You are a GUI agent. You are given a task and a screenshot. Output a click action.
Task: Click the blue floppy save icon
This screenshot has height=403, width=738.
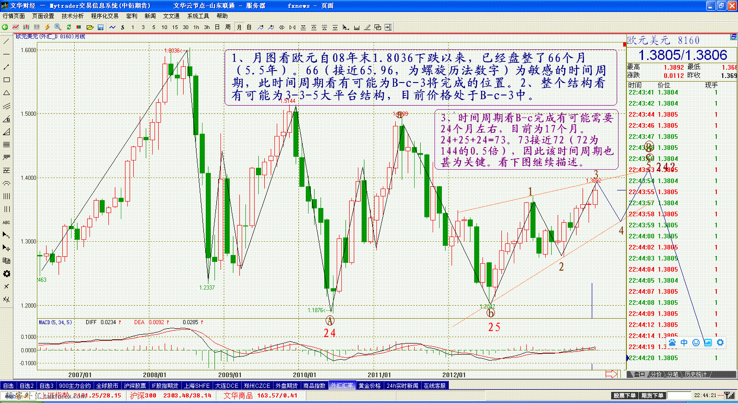(101, 27)
